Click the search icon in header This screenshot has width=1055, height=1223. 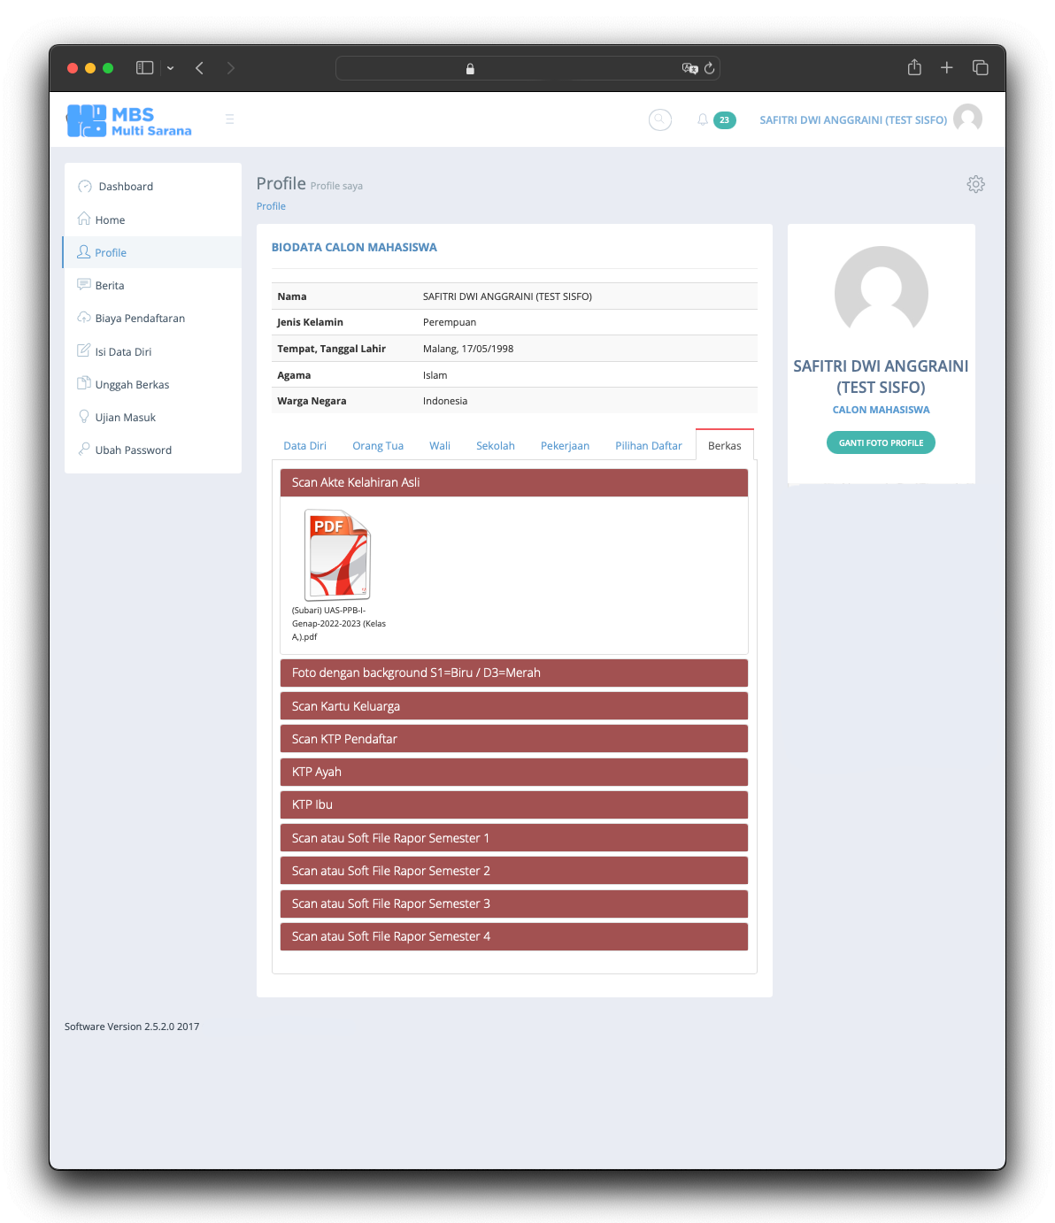(660, 119)
